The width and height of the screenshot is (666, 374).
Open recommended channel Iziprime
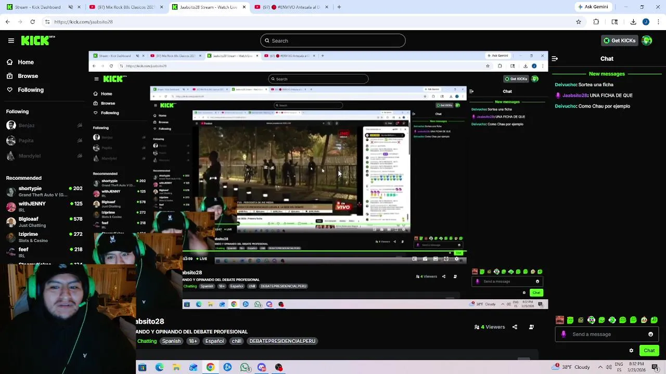tap(44, 237)
